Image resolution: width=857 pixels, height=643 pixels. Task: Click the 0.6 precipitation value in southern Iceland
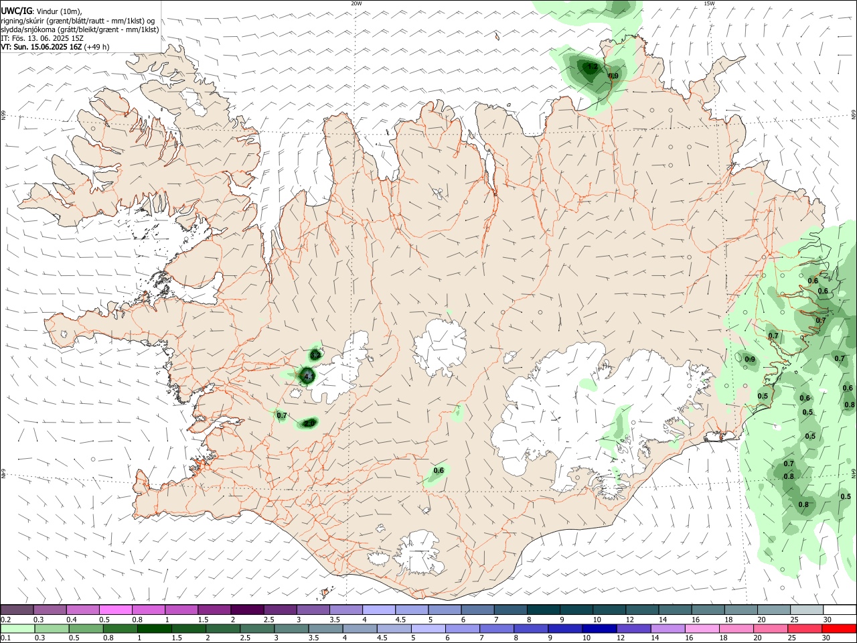[x=439, y=471]
